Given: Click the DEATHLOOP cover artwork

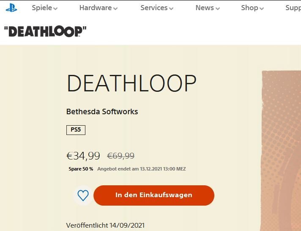Looking at the screenshot, I should coord(282,151).
